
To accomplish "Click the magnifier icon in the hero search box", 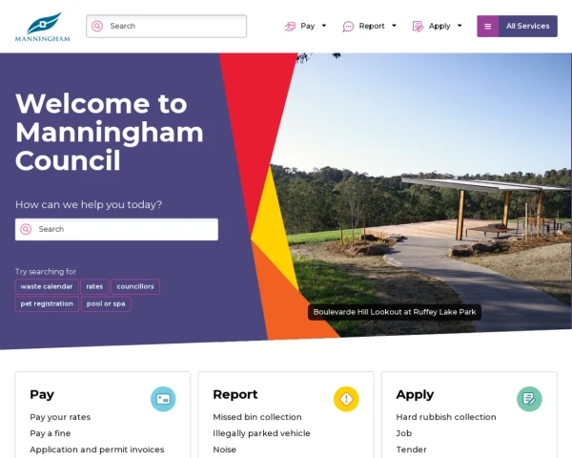I will 26,229.
